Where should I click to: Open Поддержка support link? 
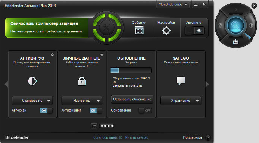[x=192, y=137]
